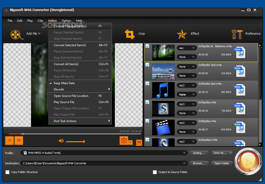Expand the Post Task Actions submenu

tap(80, 121)
